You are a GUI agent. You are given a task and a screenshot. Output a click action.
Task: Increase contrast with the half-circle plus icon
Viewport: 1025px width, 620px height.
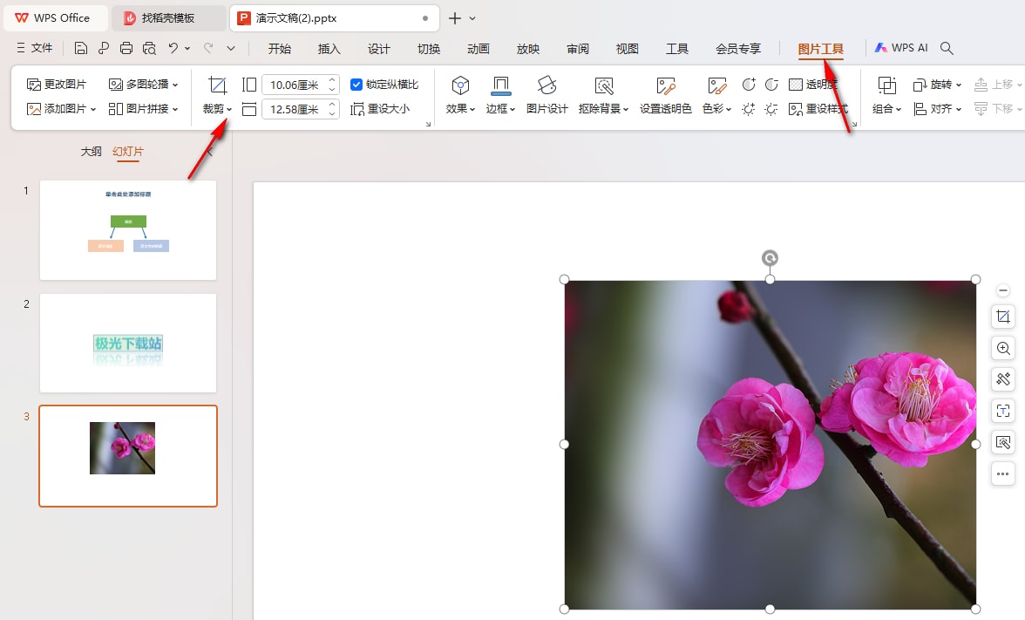click(749, 85)
